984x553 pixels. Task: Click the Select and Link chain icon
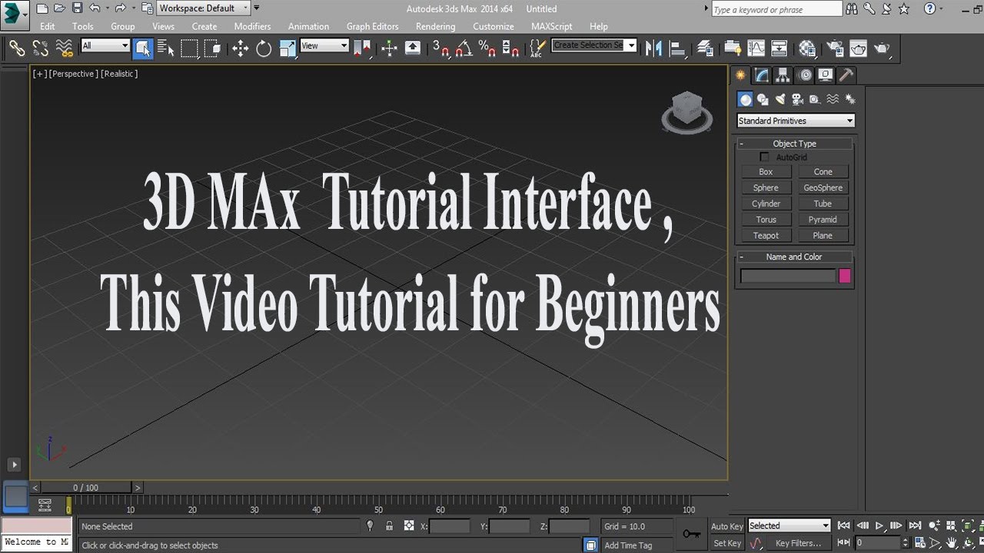click(x=17, y=48)
